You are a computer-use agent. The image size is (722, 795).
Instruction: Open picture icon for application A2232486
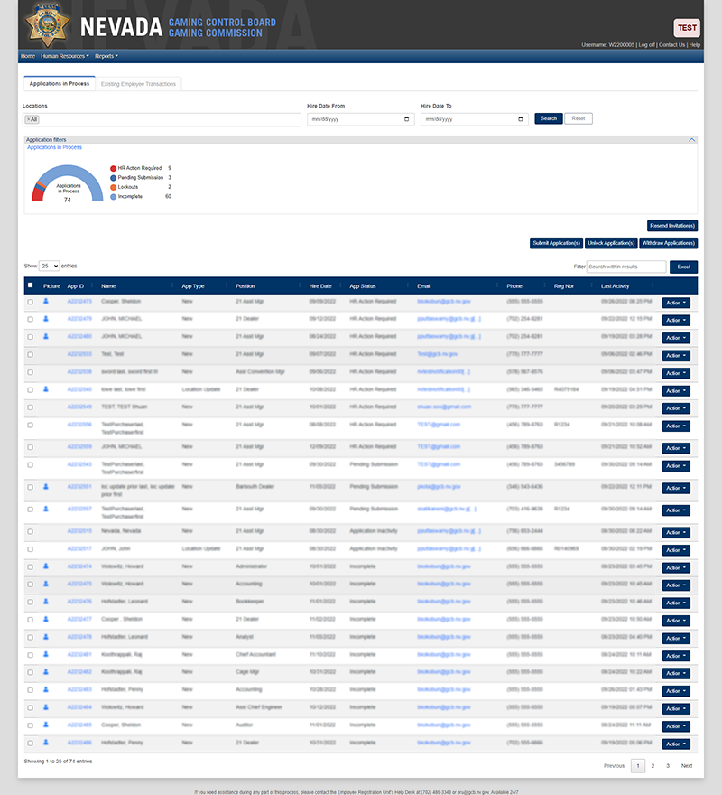click(x=46, y=743)
